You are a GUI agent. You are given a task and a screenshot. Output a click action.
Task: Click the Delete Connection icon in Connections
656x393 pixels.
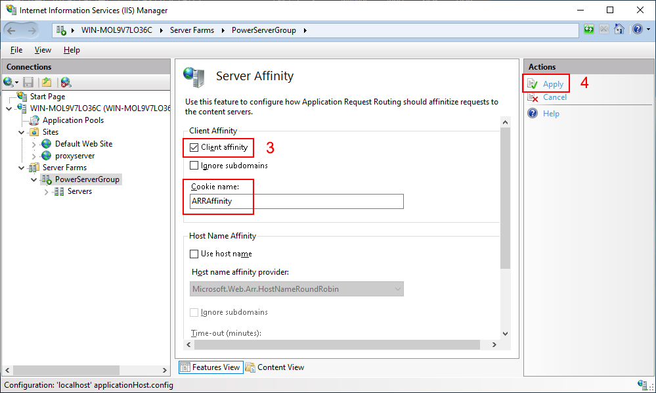tap(66, 82)
